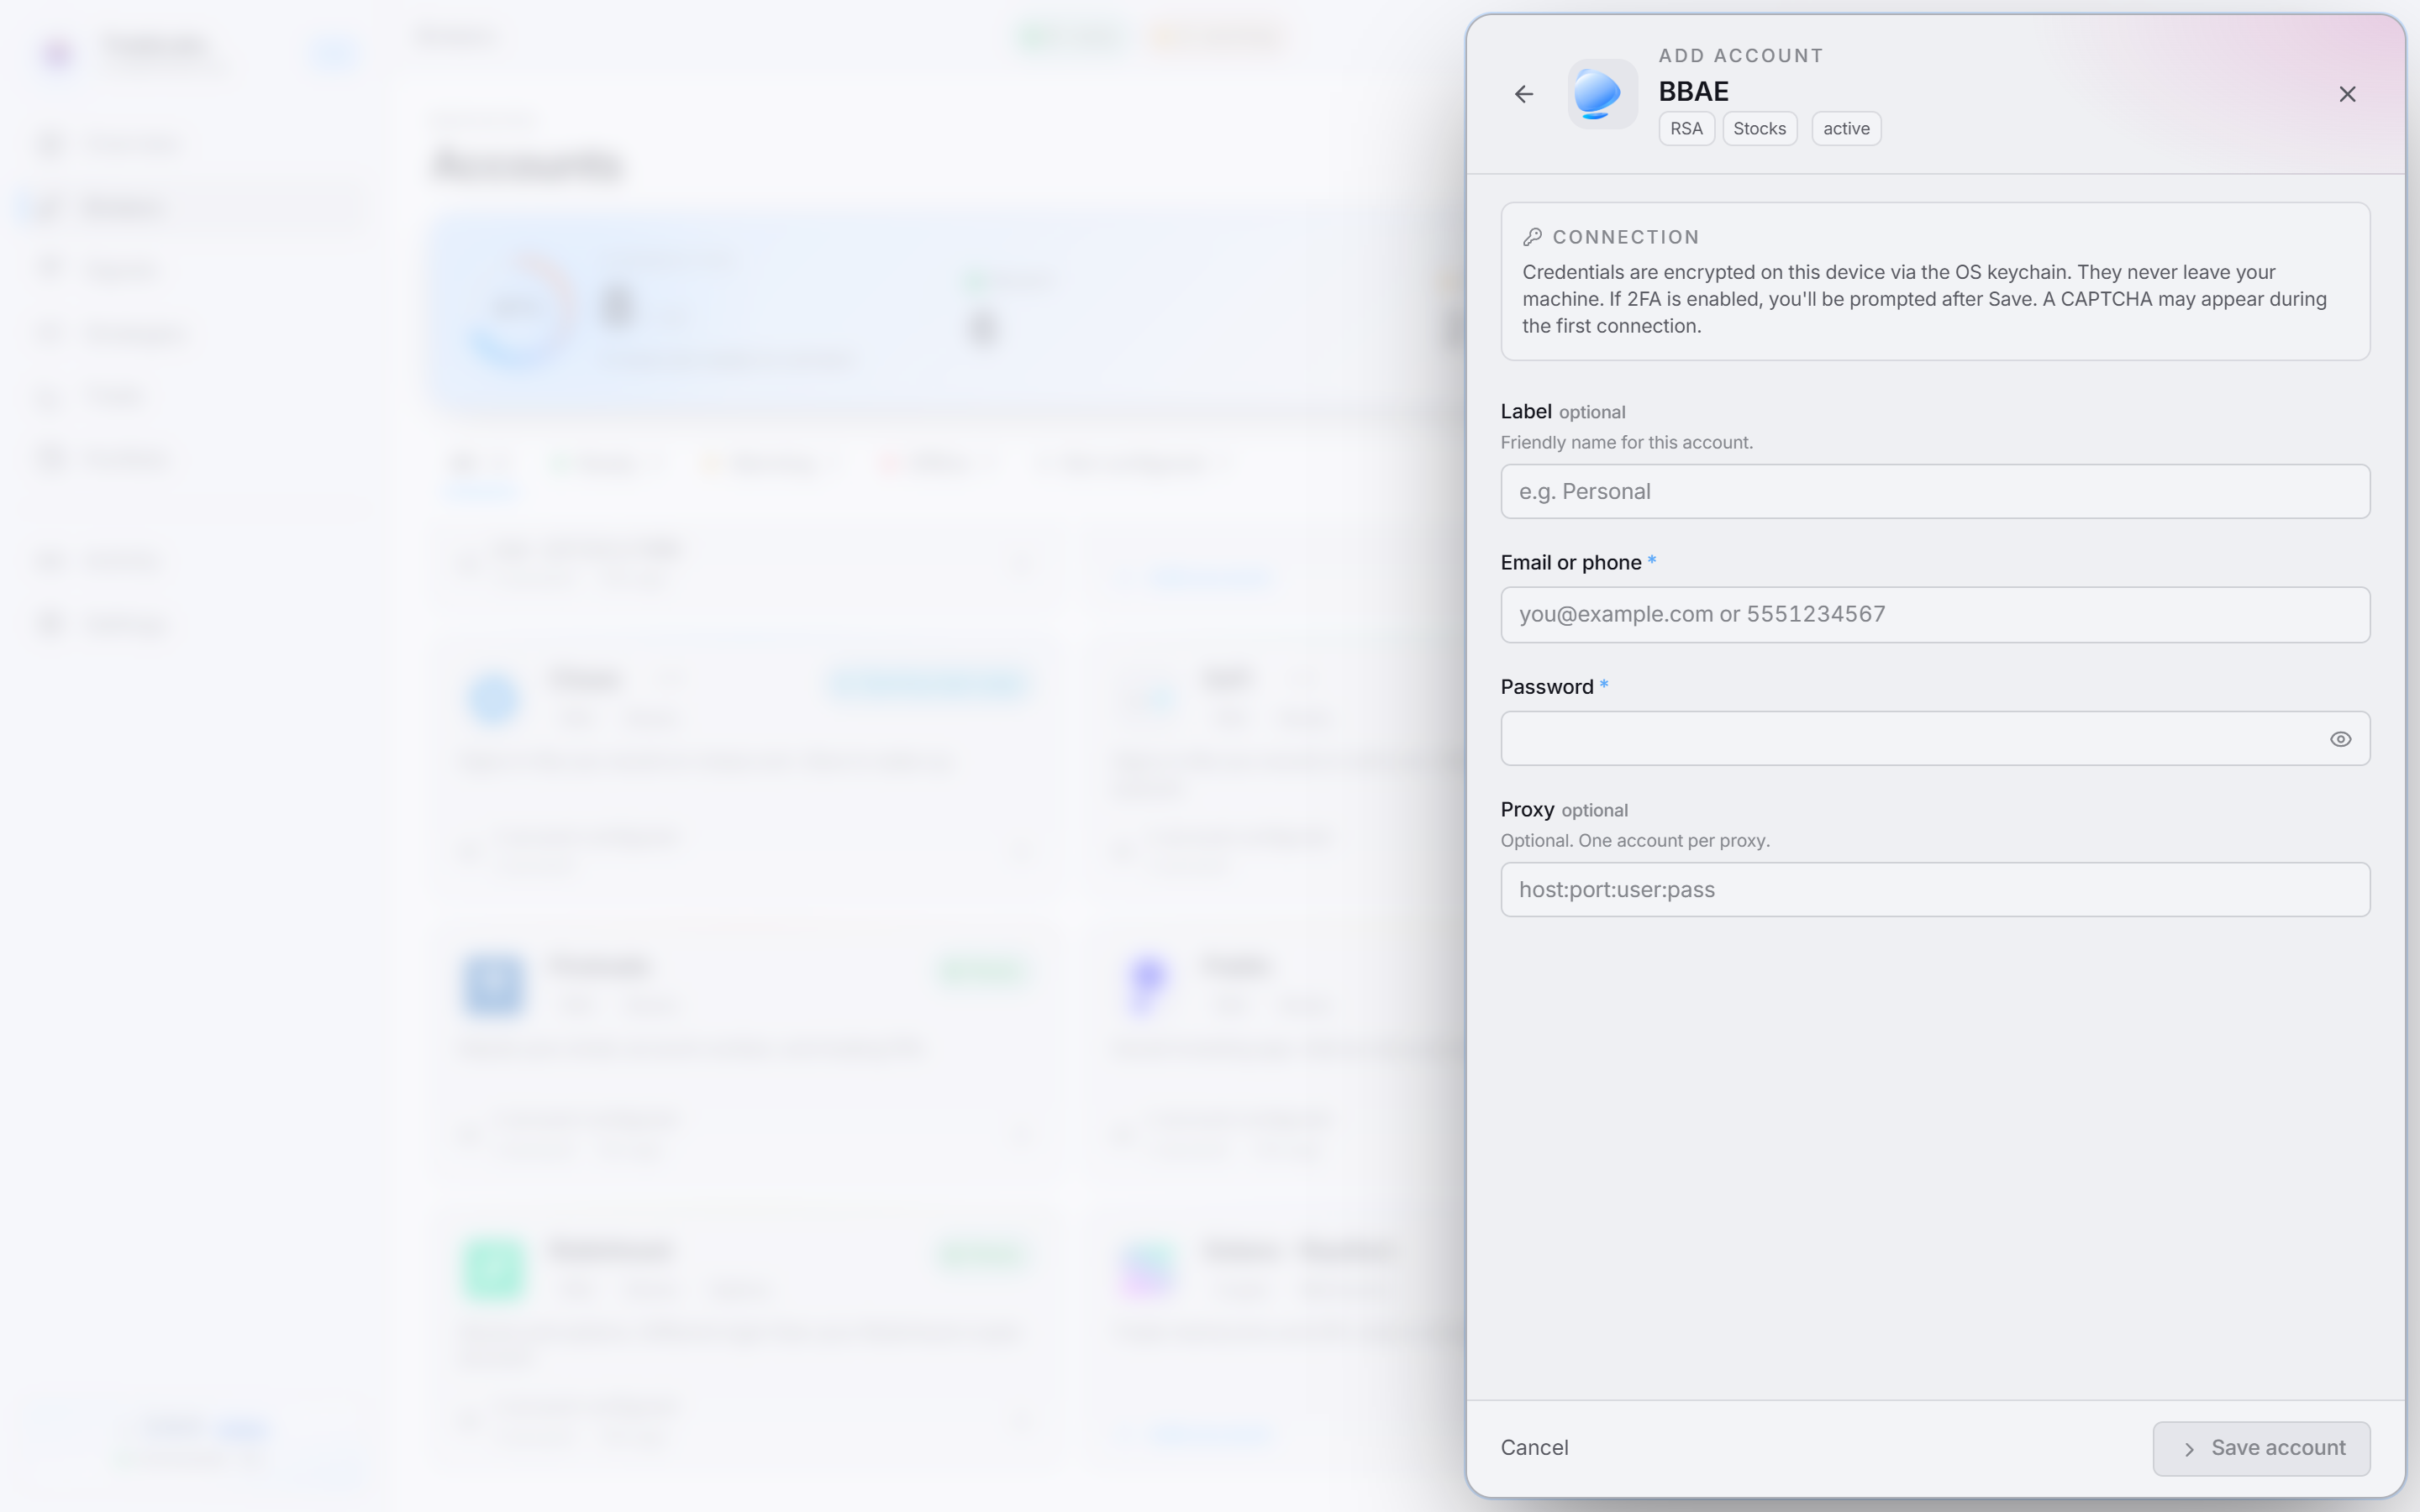This screenshot has width=2420, height=1512.
Task: Click the CONNECTION section heading
Action: [1626, 237]
